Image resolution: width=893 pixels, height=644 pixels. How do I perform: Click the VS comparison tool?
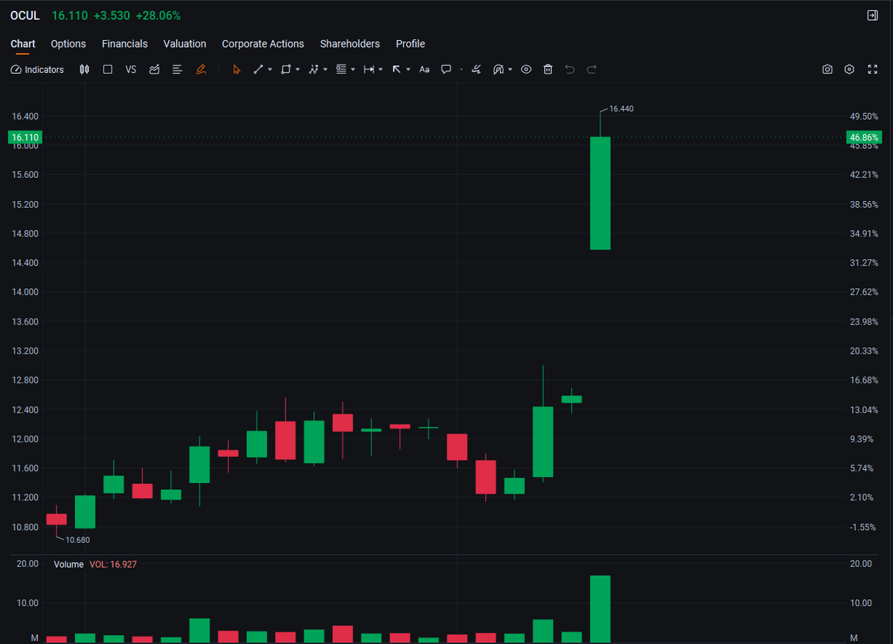[x=131, y=69]
